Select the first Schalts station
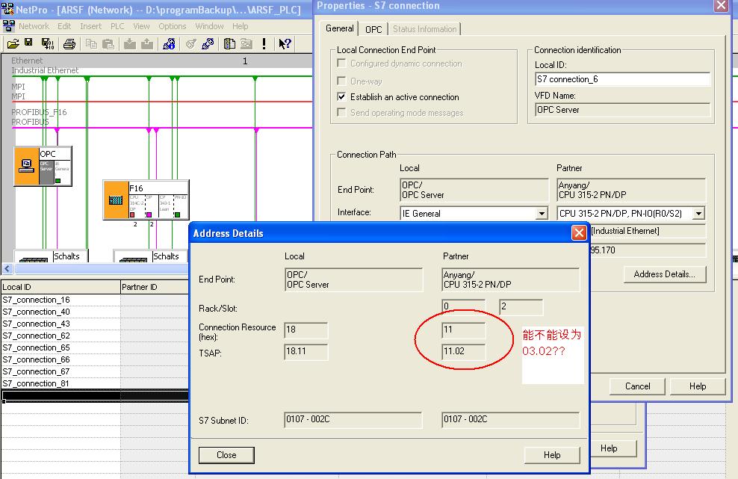 [51, 256]
